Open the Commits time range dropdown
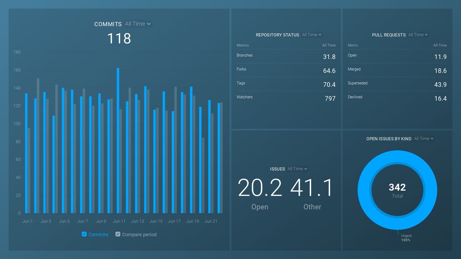The width and height of the screenshot is (461, 259). (137, 24)
